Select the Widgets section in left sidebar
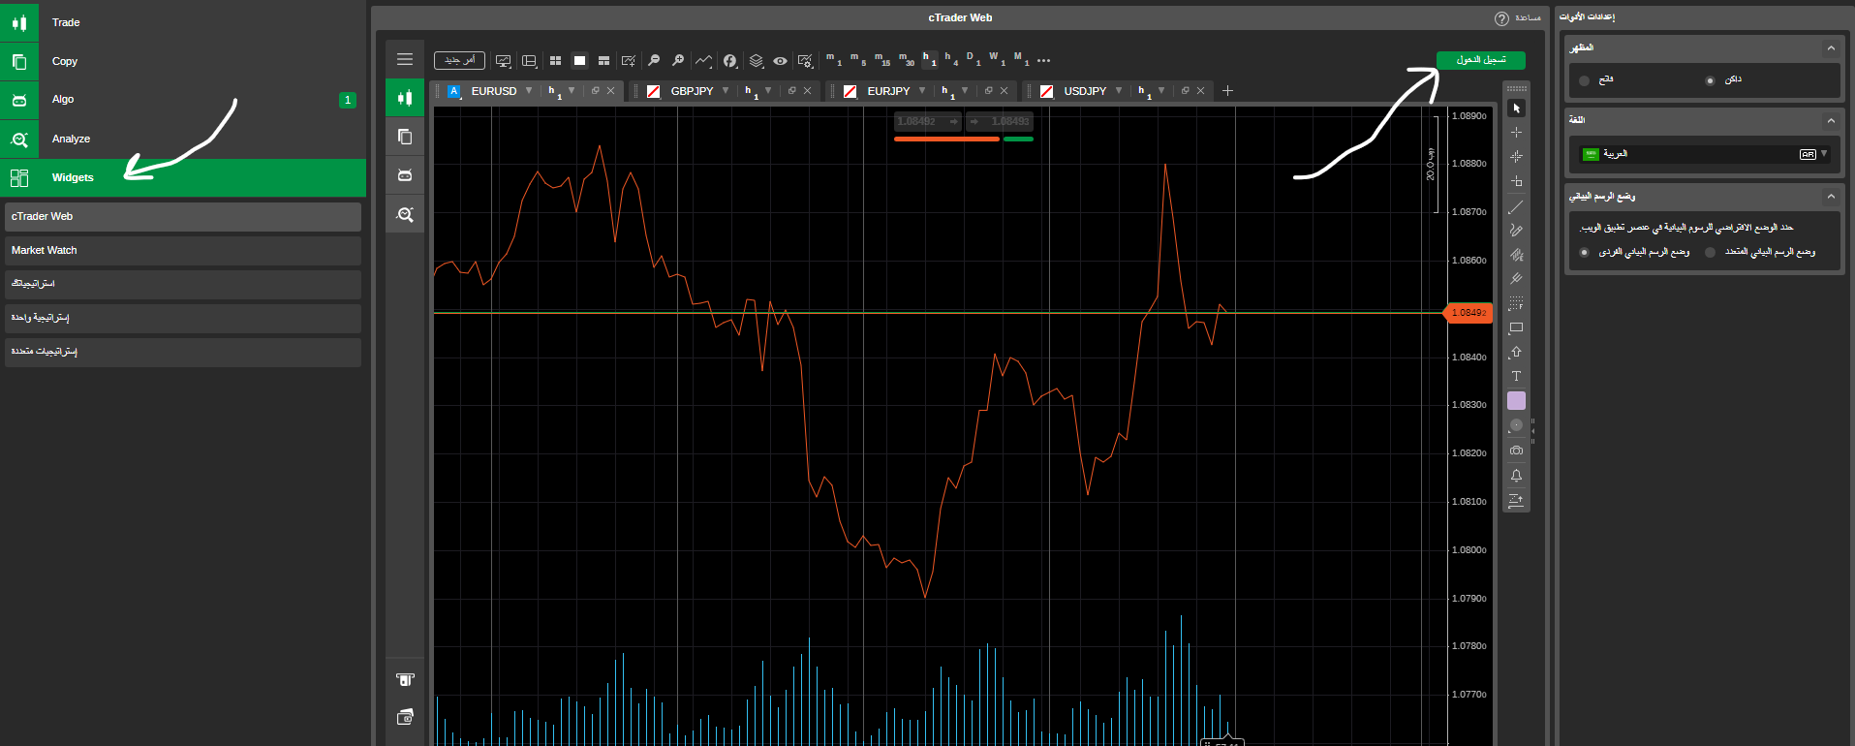The image size is (1855, 746). click(183, 177)
